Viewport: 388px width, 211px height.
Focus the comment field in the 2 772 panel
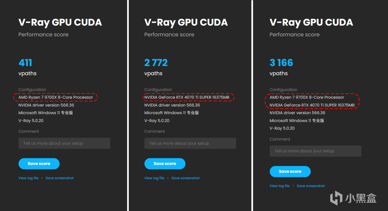pyautogui.click(x=190, y=143)
